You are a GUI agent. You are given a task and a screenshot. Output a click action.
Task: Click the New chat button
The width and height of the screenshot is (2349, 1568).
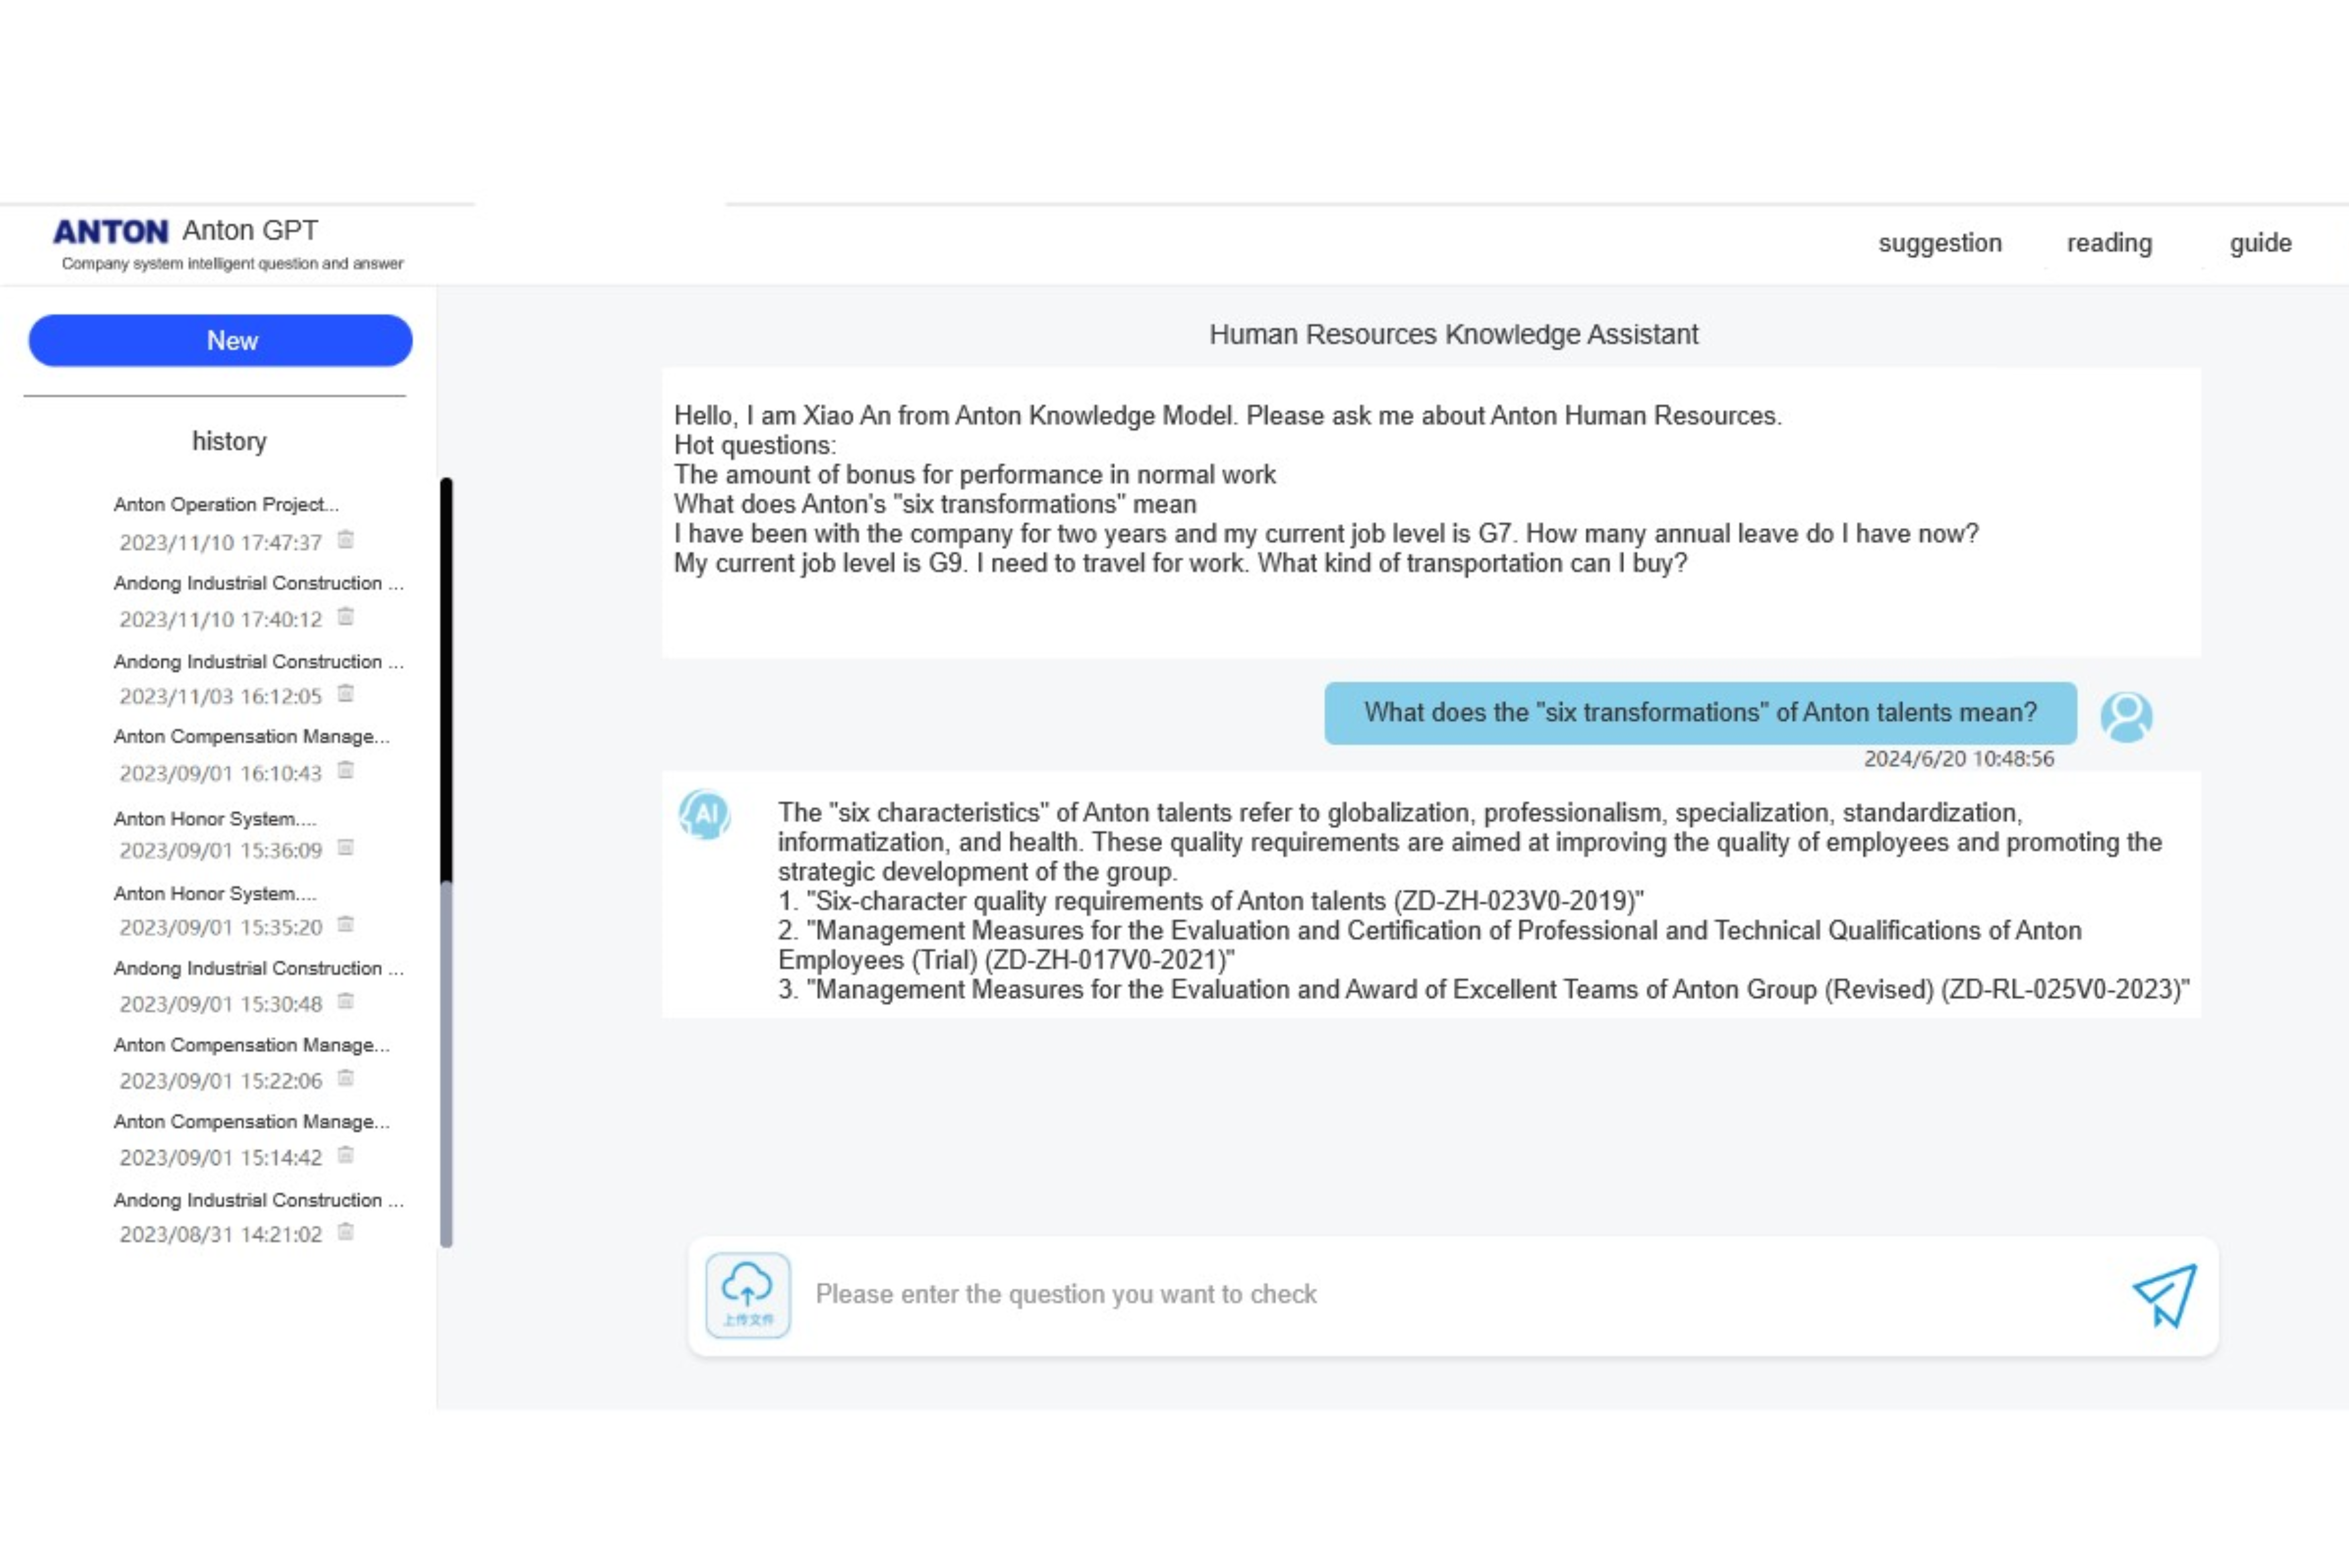[220, 341]
